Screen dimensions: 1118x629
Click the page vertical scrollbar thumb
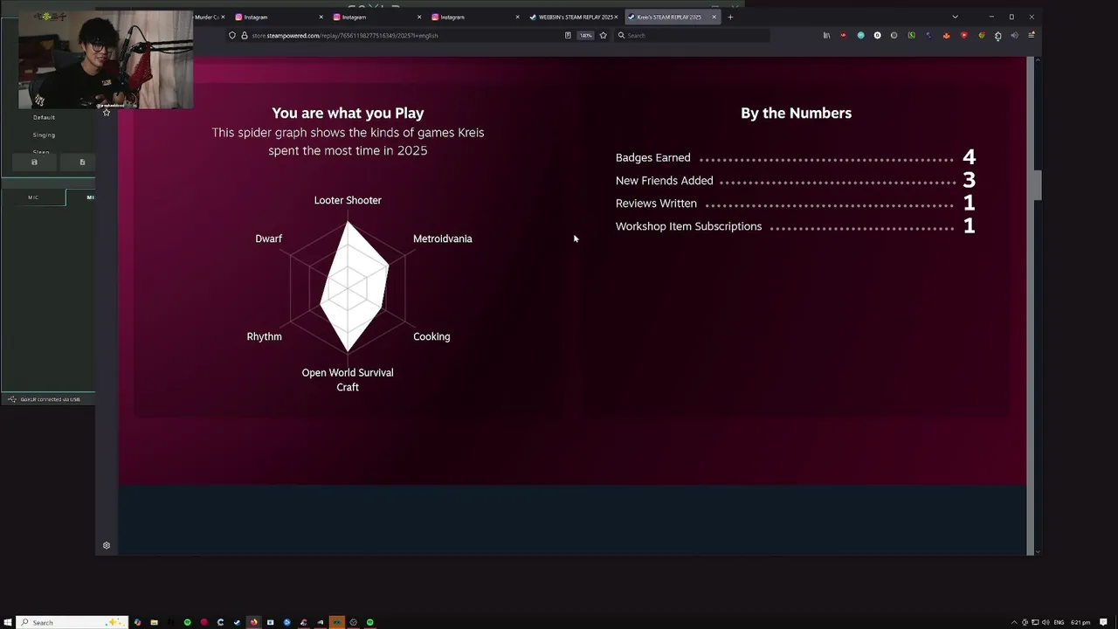1037,184
